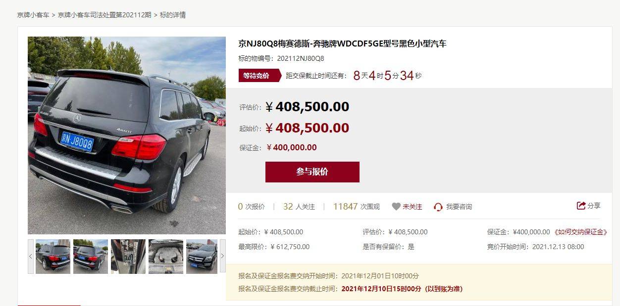This screenshot has width=620, height=306.
Task: Select the first rear-view car thumbnail
Action: pyautogui.click(x=53, y=257)
